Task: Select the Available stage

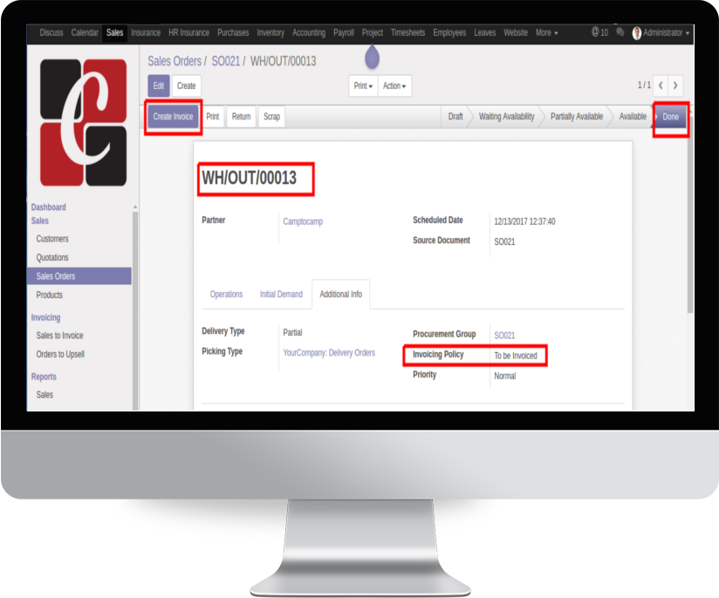Action: 633,117
